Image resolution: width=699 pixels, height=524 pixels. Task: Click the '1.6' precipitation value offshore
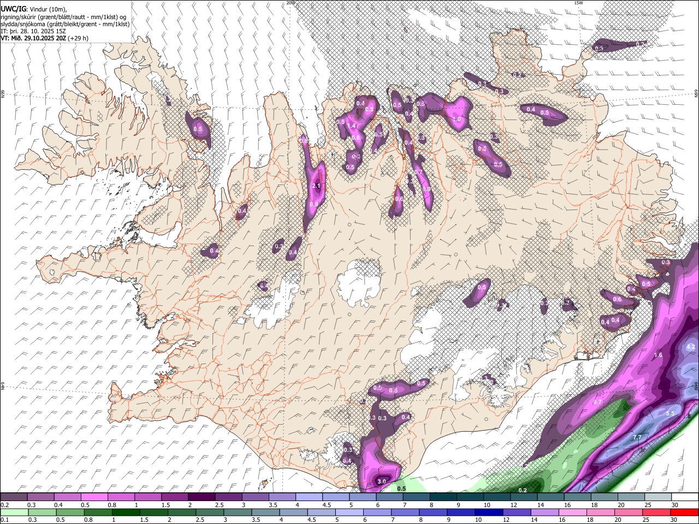(658, 355)
